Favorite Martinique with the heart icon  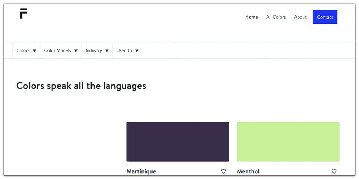pyautogui.click(x=223, y=171)
